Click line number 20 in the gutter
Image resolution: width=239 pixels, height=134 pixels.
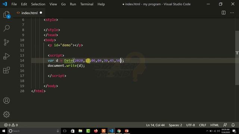22,91
